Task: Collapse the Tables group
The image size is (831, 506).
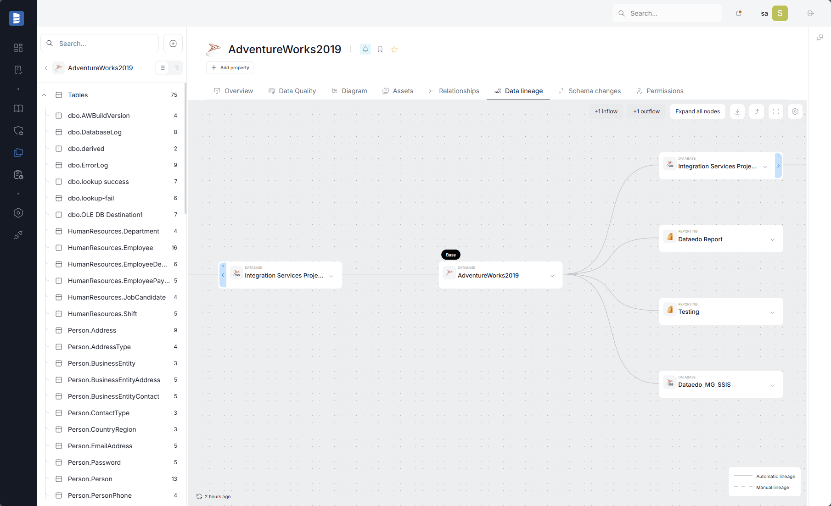Action: point(45,95)
